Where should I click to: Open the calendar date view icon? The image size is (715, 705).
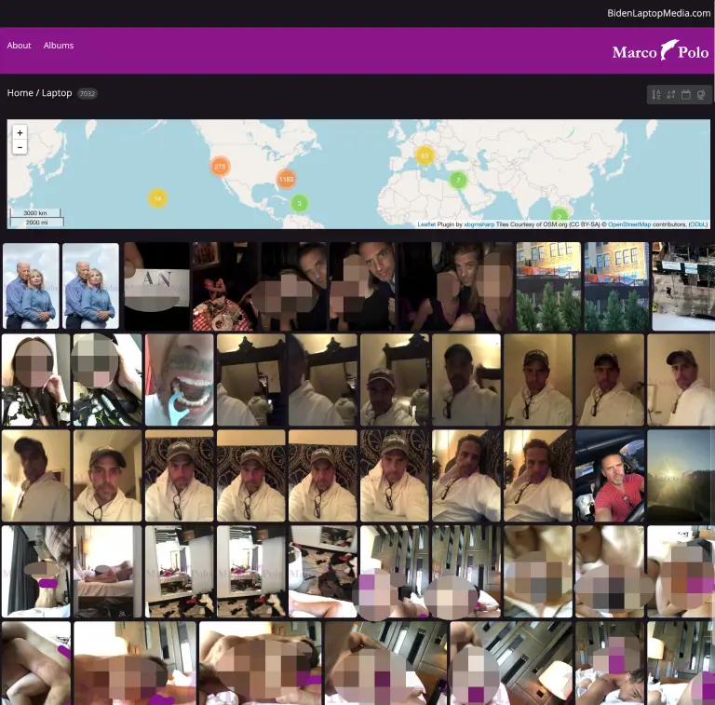(686, 94)
